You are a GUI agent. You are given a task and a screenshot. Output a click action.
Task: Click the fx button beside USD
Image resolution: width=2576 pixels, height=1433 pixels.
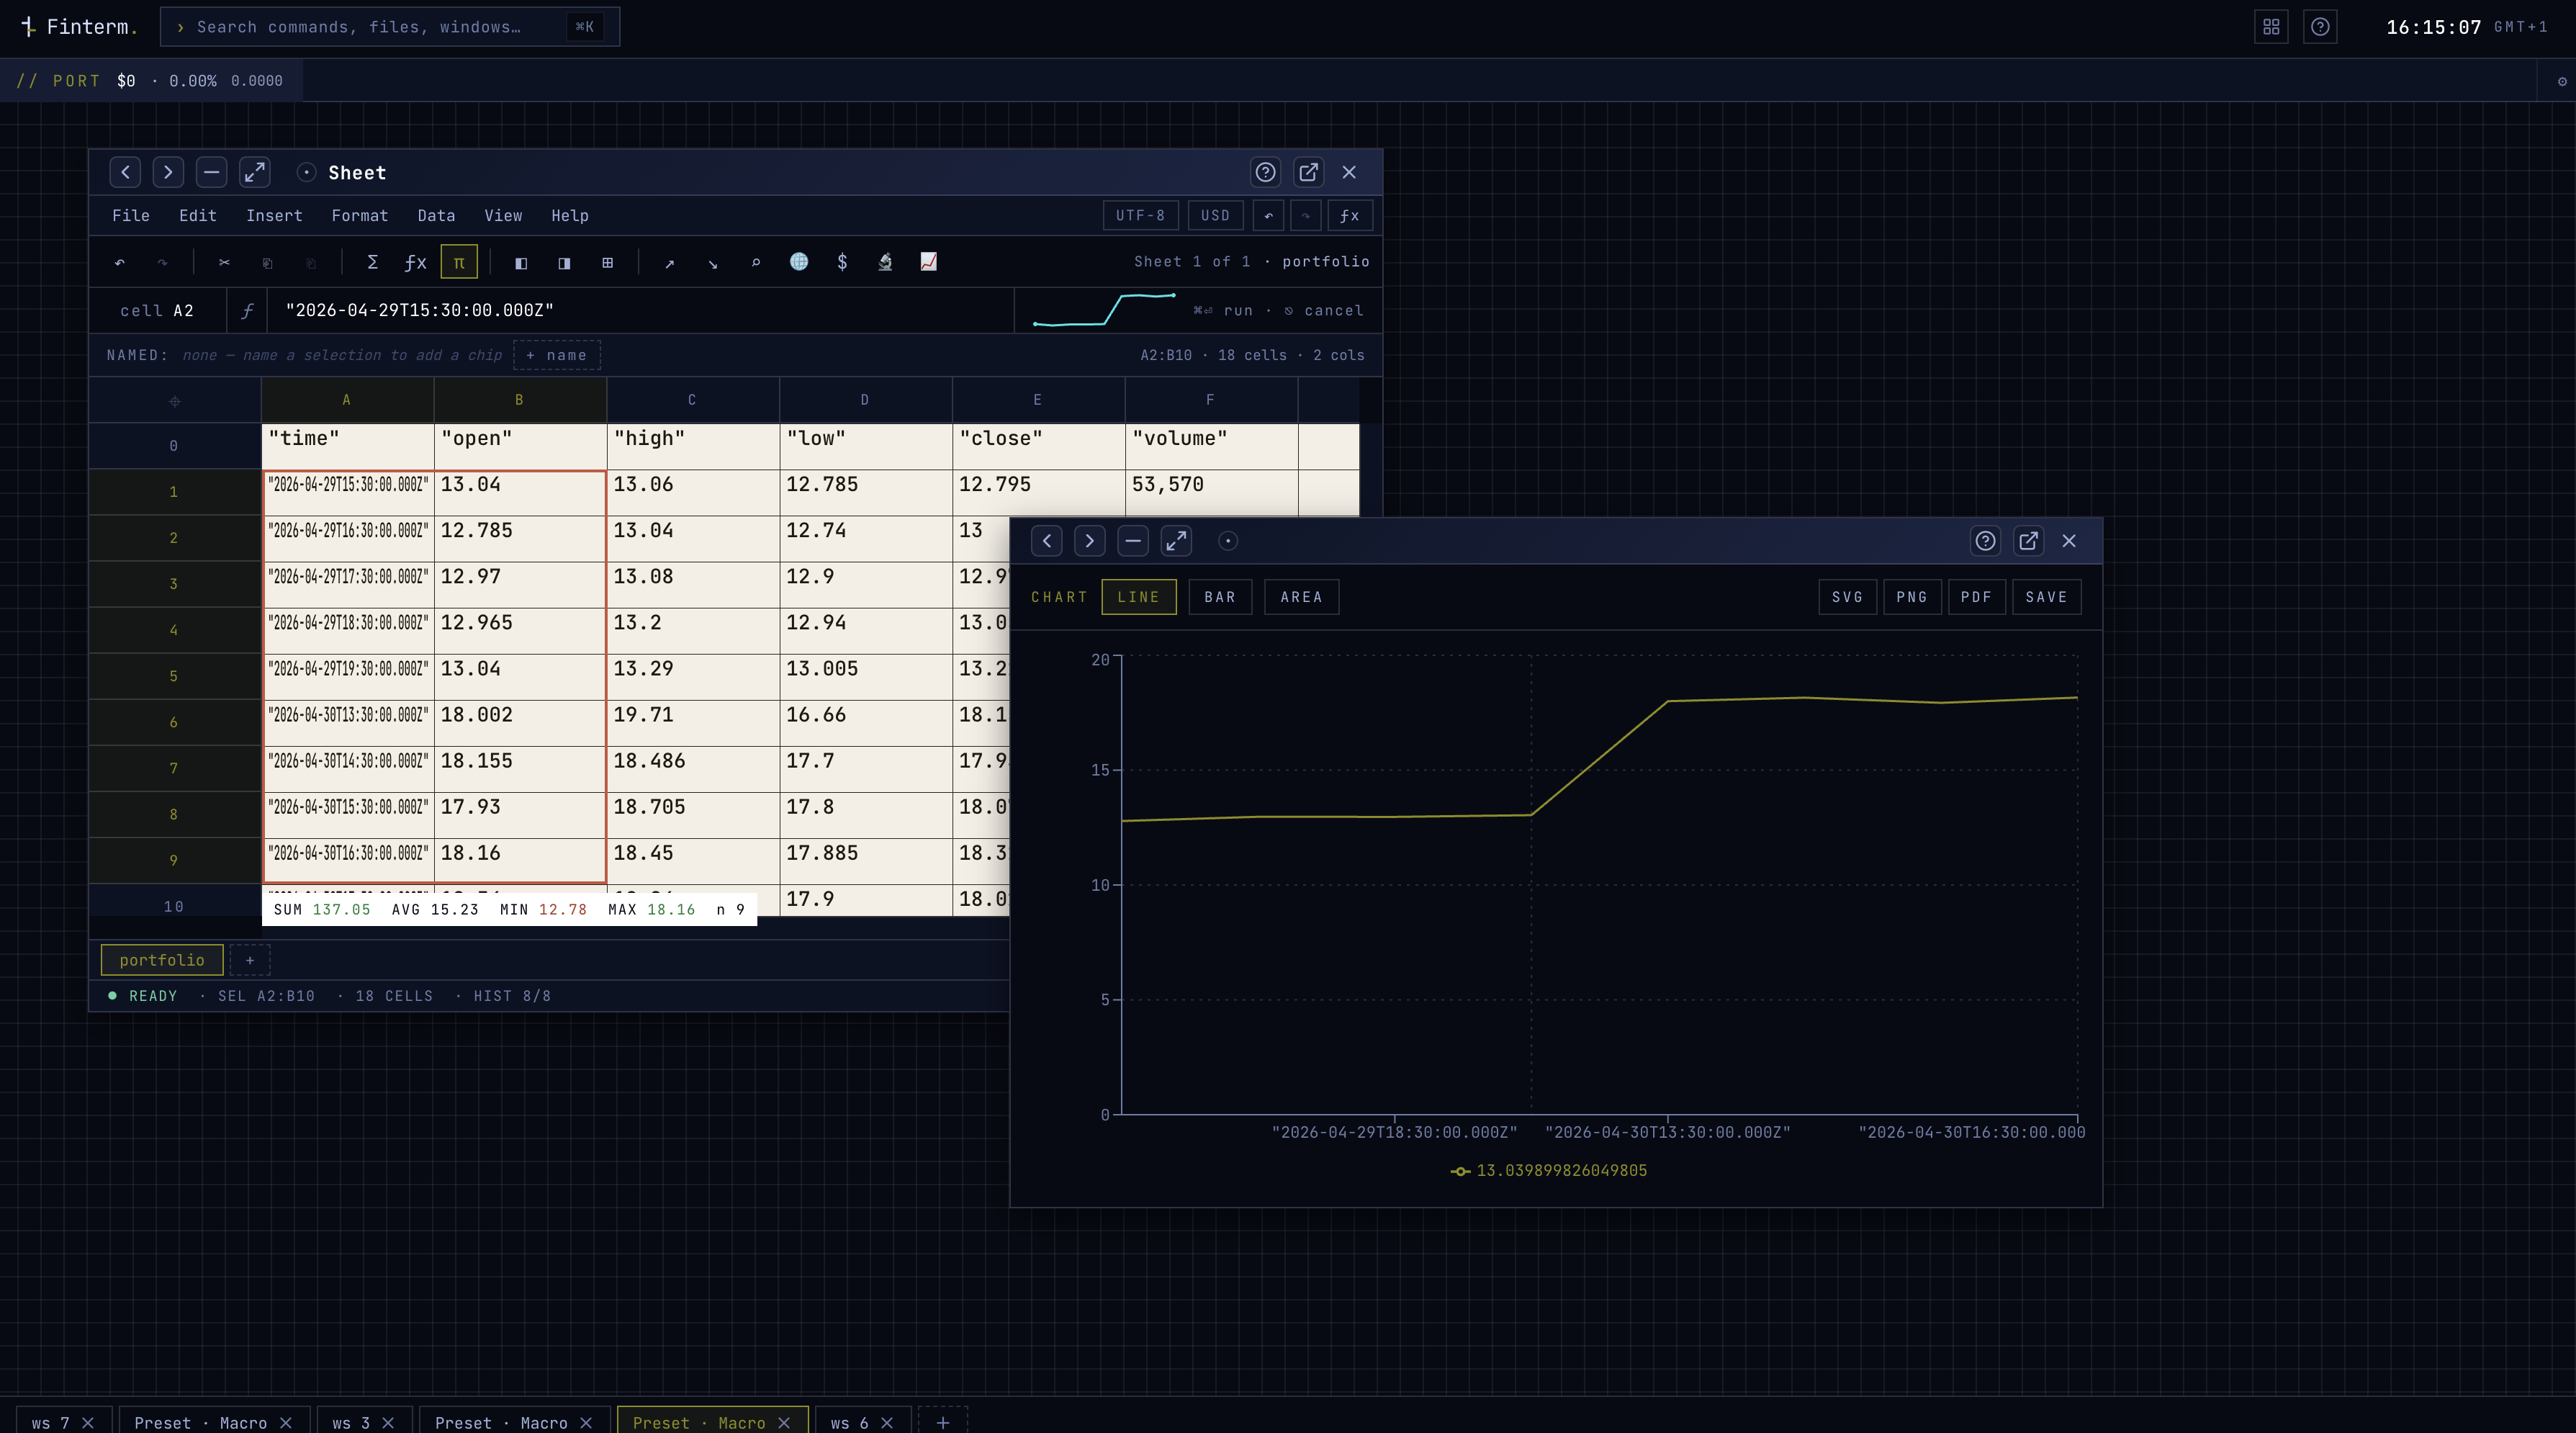pos(1349,215)
